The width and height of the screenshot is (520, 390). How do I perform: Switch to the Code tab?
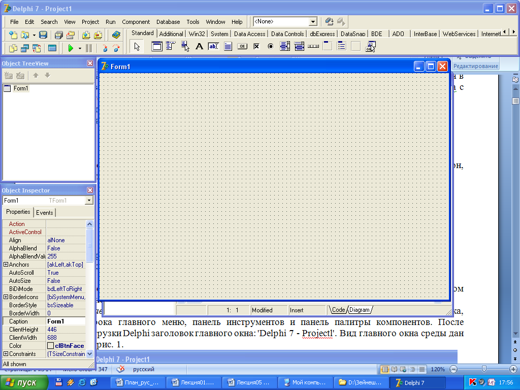pyautogui.click(x=338, y=310)
